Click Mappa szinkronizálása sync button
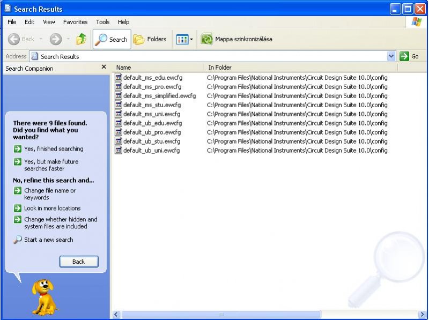Screen dimensions: 429x320 [x=236, y=39]
